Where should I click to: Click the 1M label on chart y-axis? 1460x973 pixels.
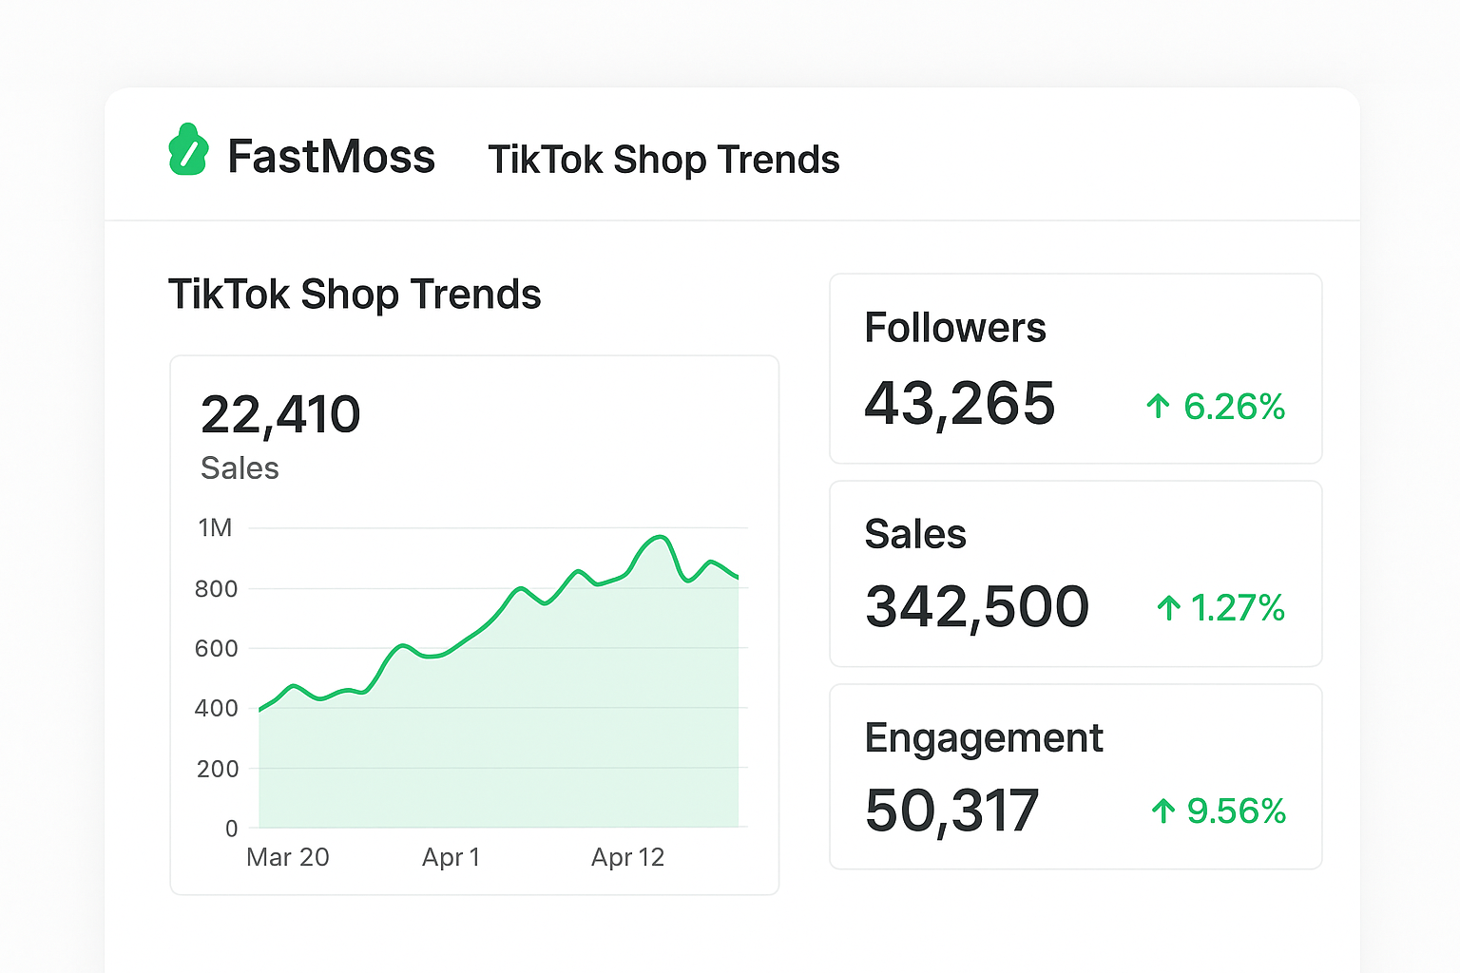click(215, 527)
